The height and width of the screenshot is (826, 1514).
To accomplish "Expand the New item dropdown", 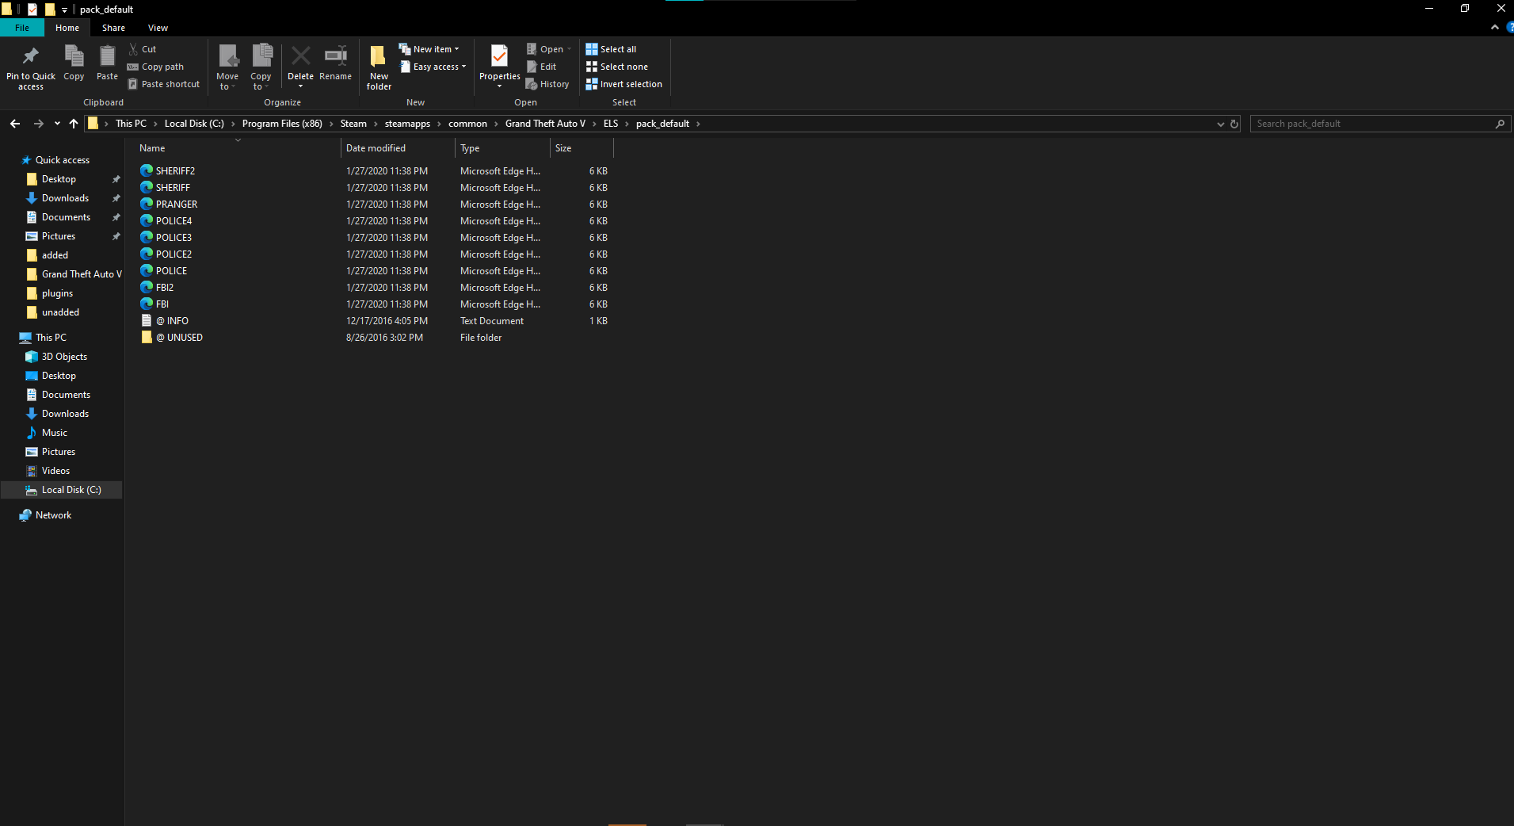I will [x=429, y=49].
